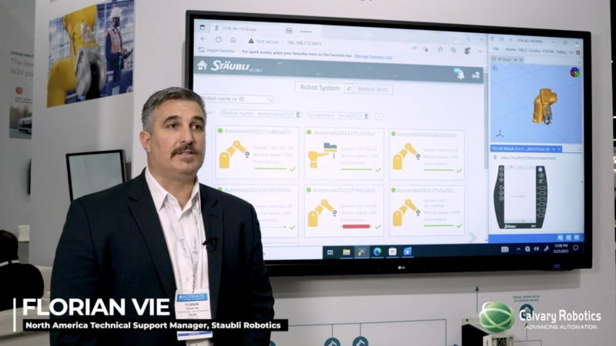This screenshot has height=346, width=616.
Task: Open Microsoft Store from the taskbar
Action: tap(392, 251)
